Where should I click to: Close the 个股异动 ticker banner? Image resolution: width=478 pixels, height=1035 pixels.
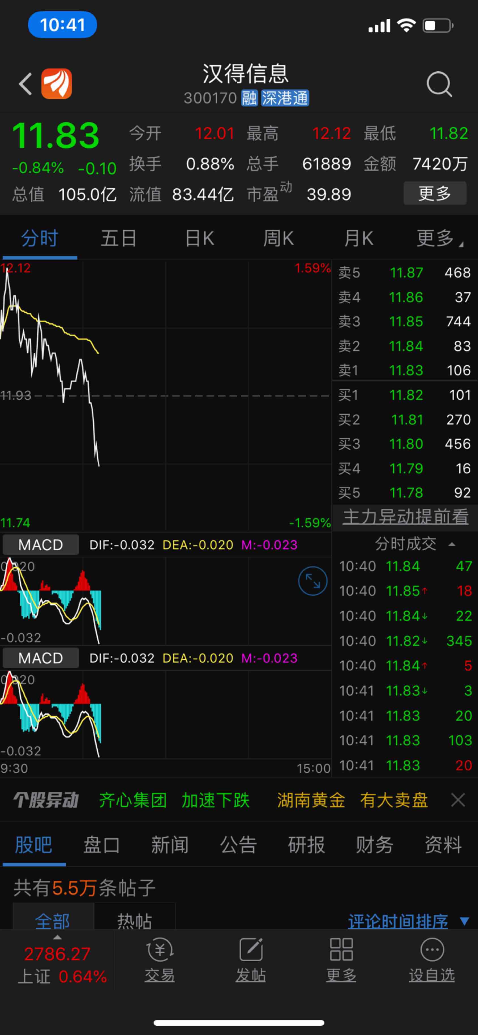(x=458, y=800)
